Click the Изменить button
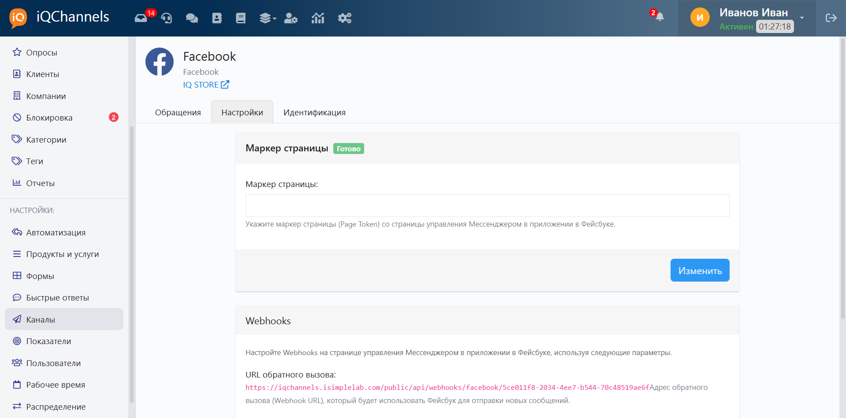 click(700, 270)
